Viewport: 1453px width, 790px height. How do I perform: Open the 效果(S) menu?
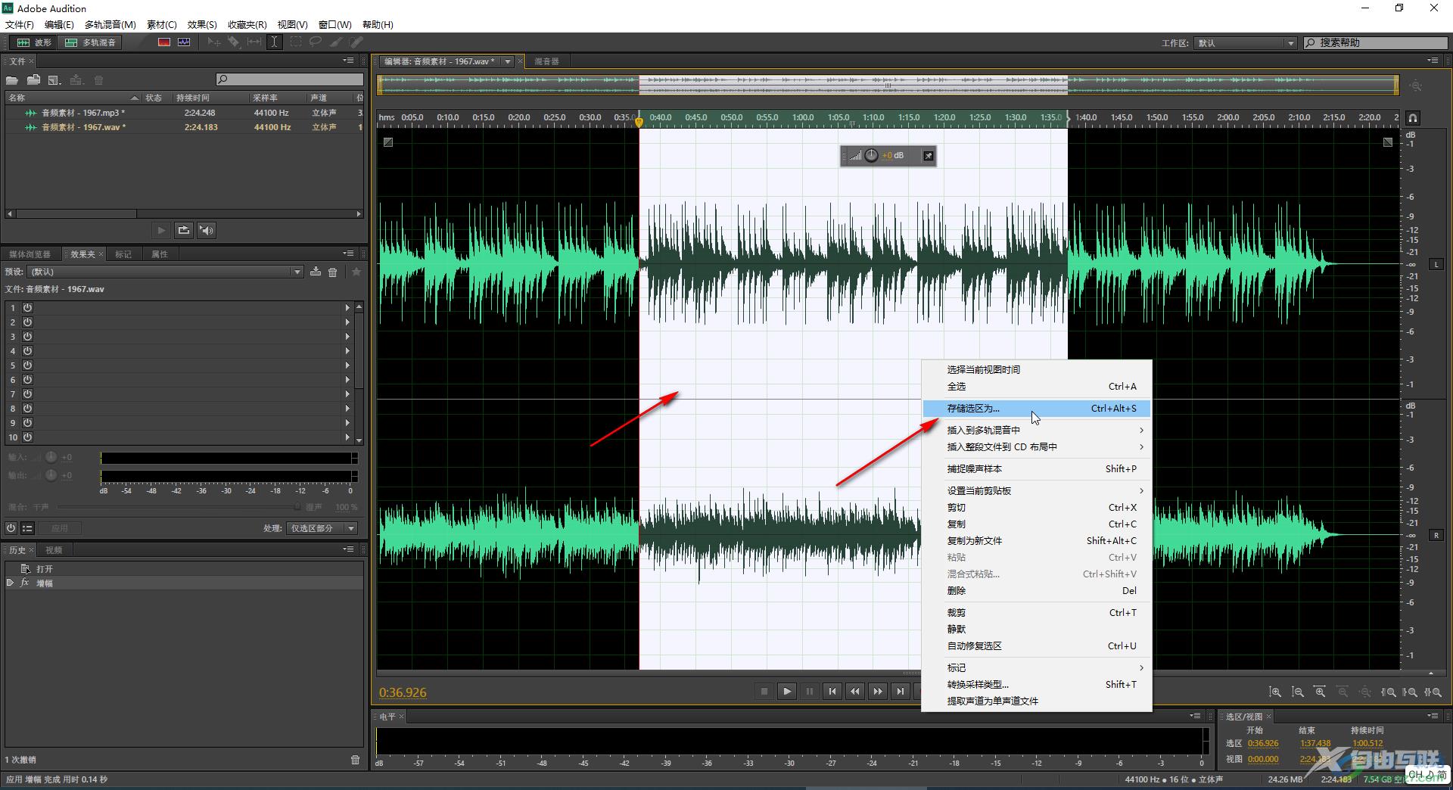click(x=202, y=25)
